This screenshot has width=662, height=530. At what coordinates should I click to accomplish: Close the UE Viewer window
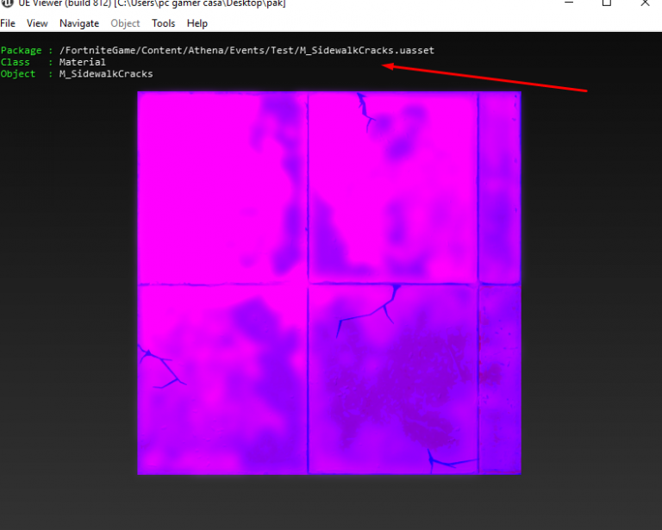point(646,3)
